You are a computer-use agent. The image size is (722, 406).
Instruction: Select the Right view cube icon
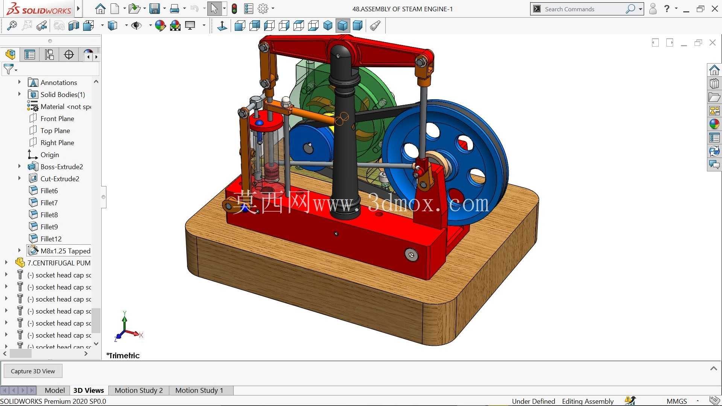point(284,26)
